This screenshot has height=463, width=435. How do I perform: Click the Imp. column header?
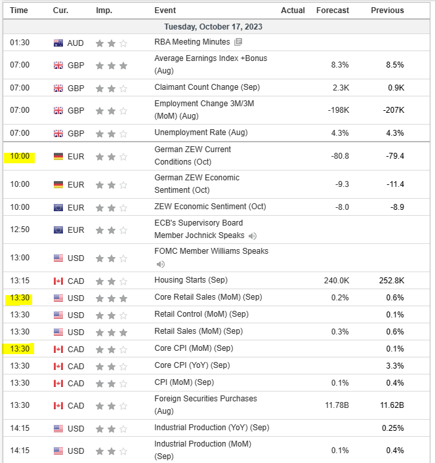pyautogui.click(x=104, y=10)
